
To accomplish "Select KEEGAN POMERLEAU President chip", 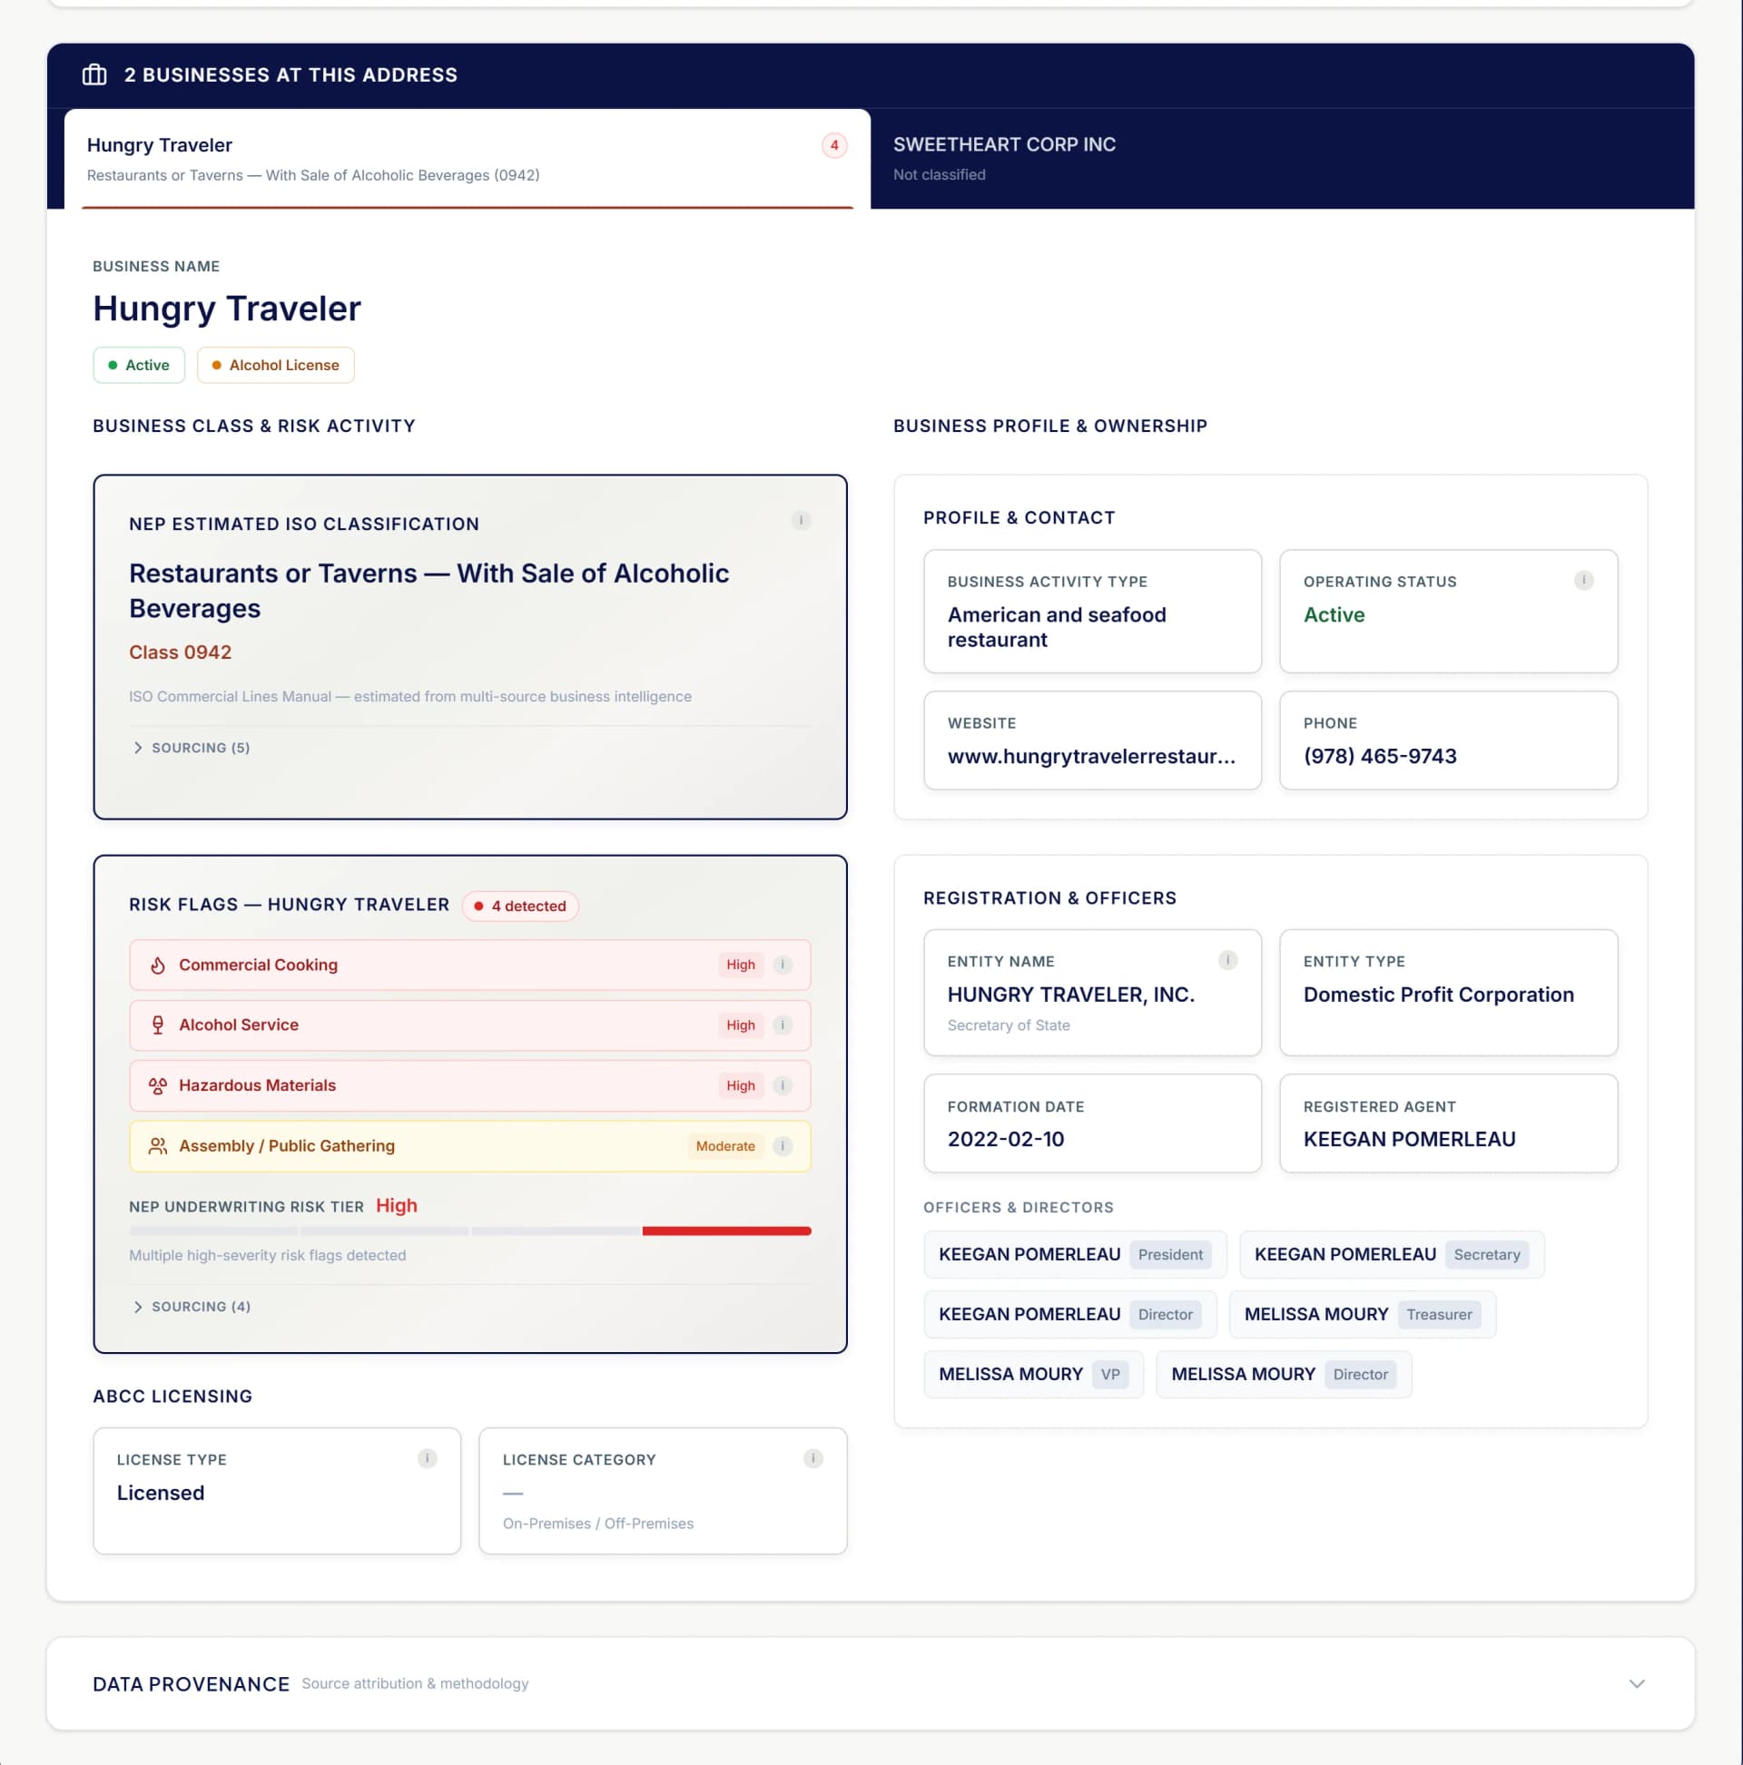I will pyautogui.click(x=1075, y=1254).
